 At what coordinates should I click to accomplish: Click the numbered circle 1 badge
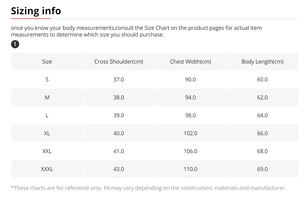click(15, 44)
